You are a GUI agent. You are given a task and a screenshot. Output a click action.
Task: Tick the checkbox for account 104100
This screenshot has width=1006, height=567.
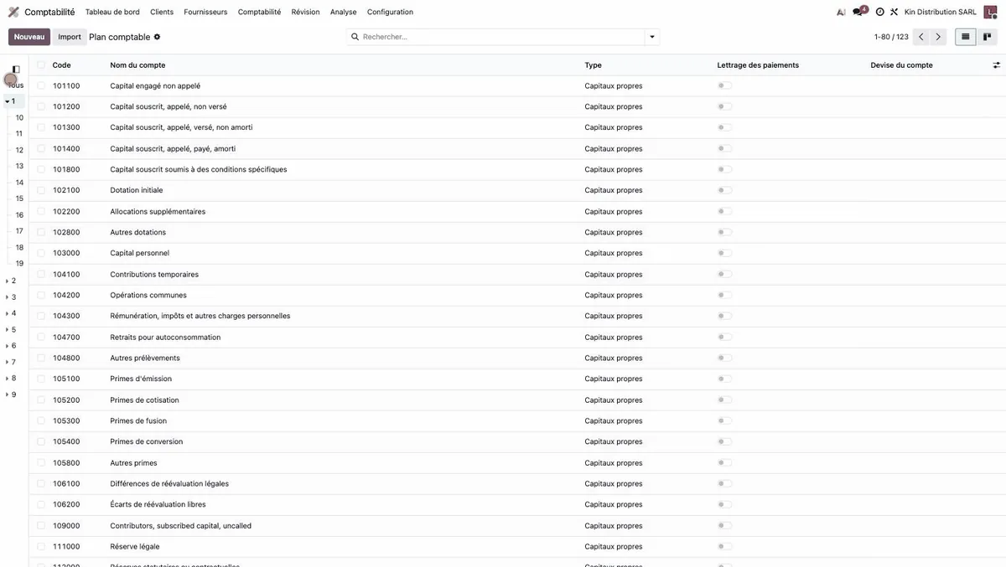tap(41, 274)
